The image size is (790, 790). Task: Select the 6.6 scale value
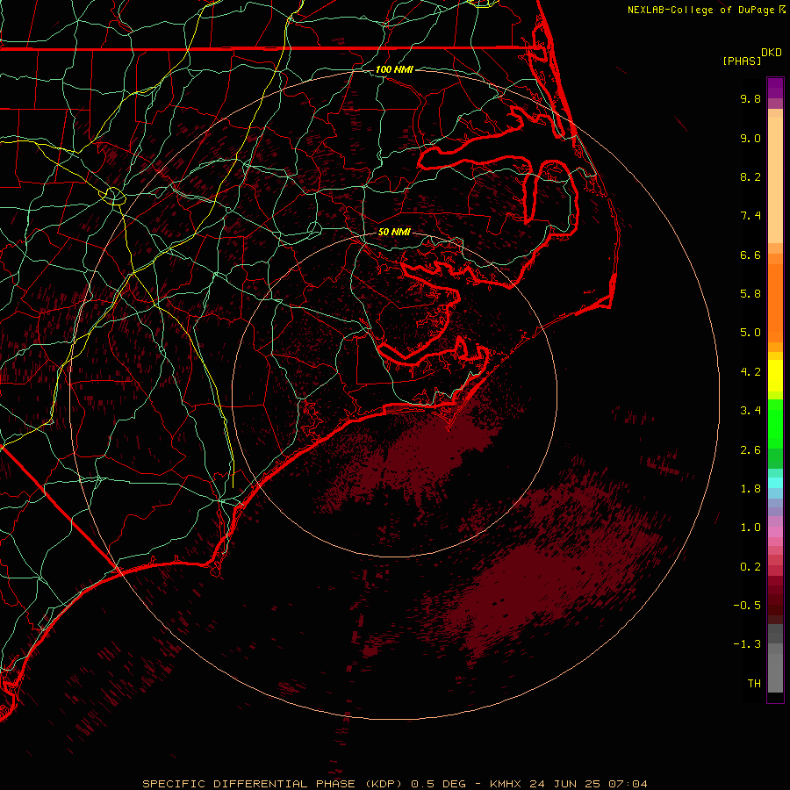[x=750, y=255]
